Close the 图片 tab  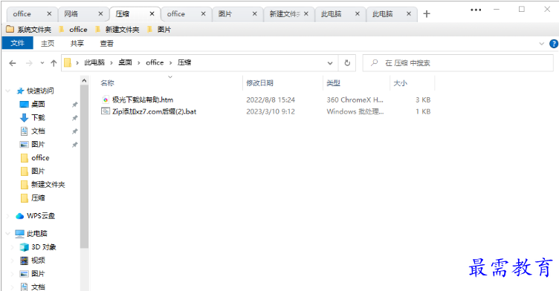(254, 14)
